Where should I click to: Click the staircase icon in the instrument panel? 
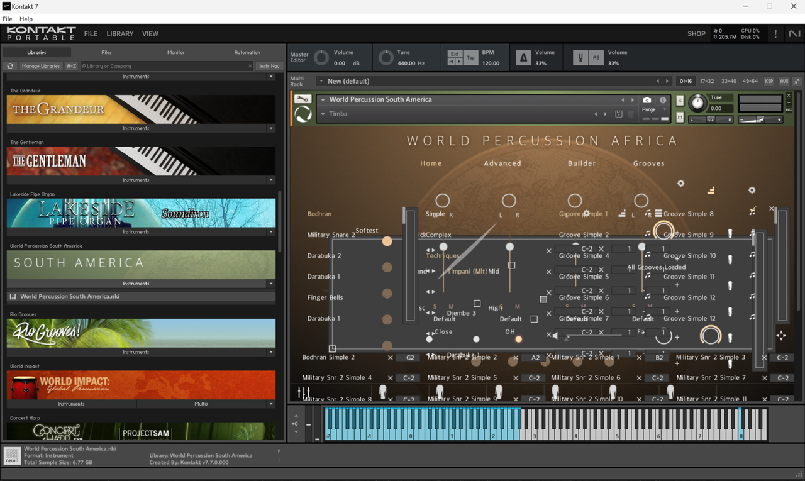pyautogui.click(x=711, y=190)
